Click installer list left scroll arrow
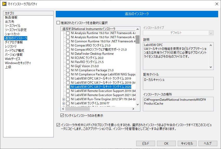Image resolution: width=221 pixels, height=149 pixels. point(63,109)
